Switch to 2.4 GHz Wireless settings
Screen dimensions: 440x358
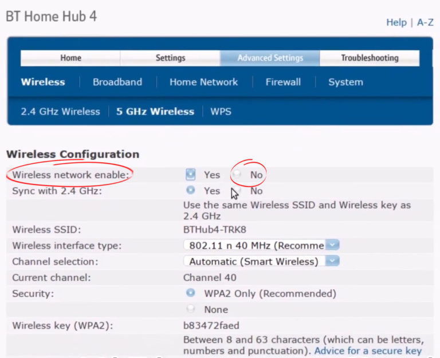(x=60, y=111)
